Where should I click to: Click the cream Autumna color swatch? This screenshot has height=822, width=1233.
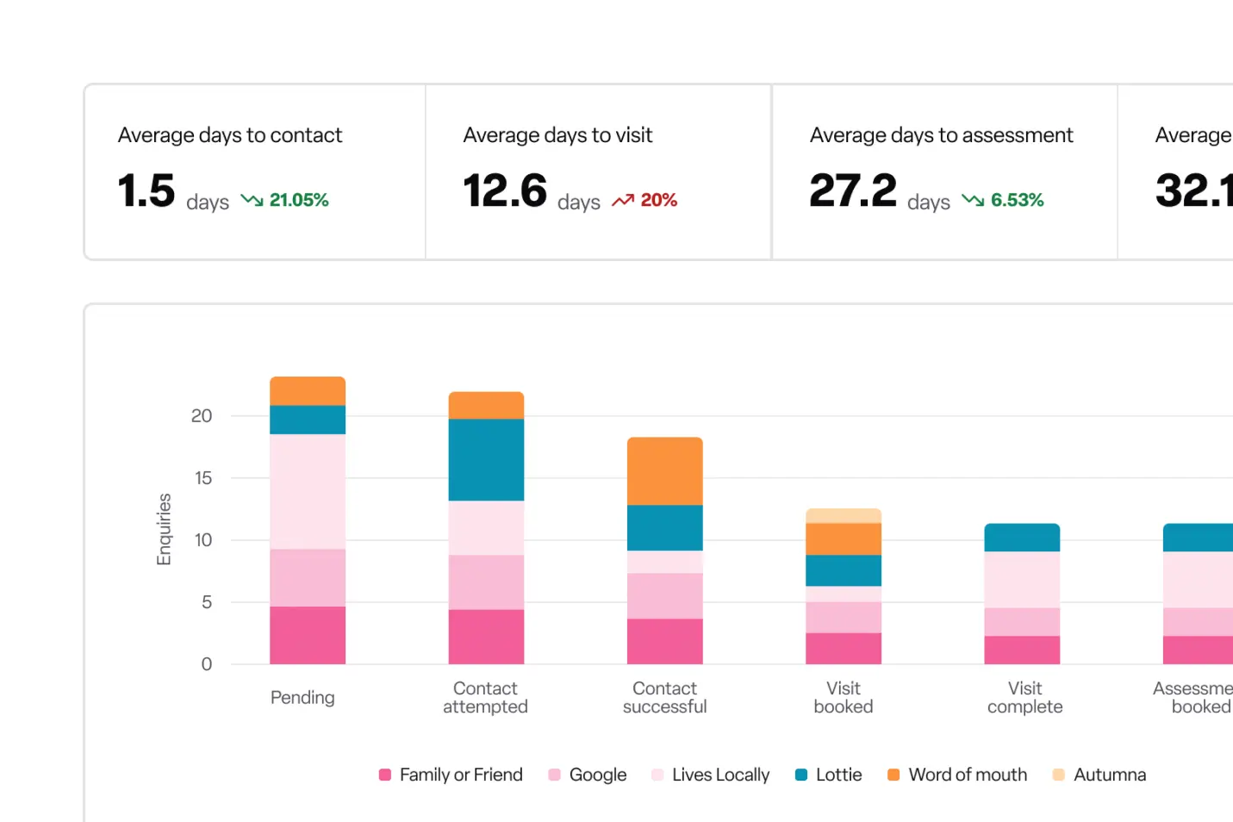click(1057, 775)
